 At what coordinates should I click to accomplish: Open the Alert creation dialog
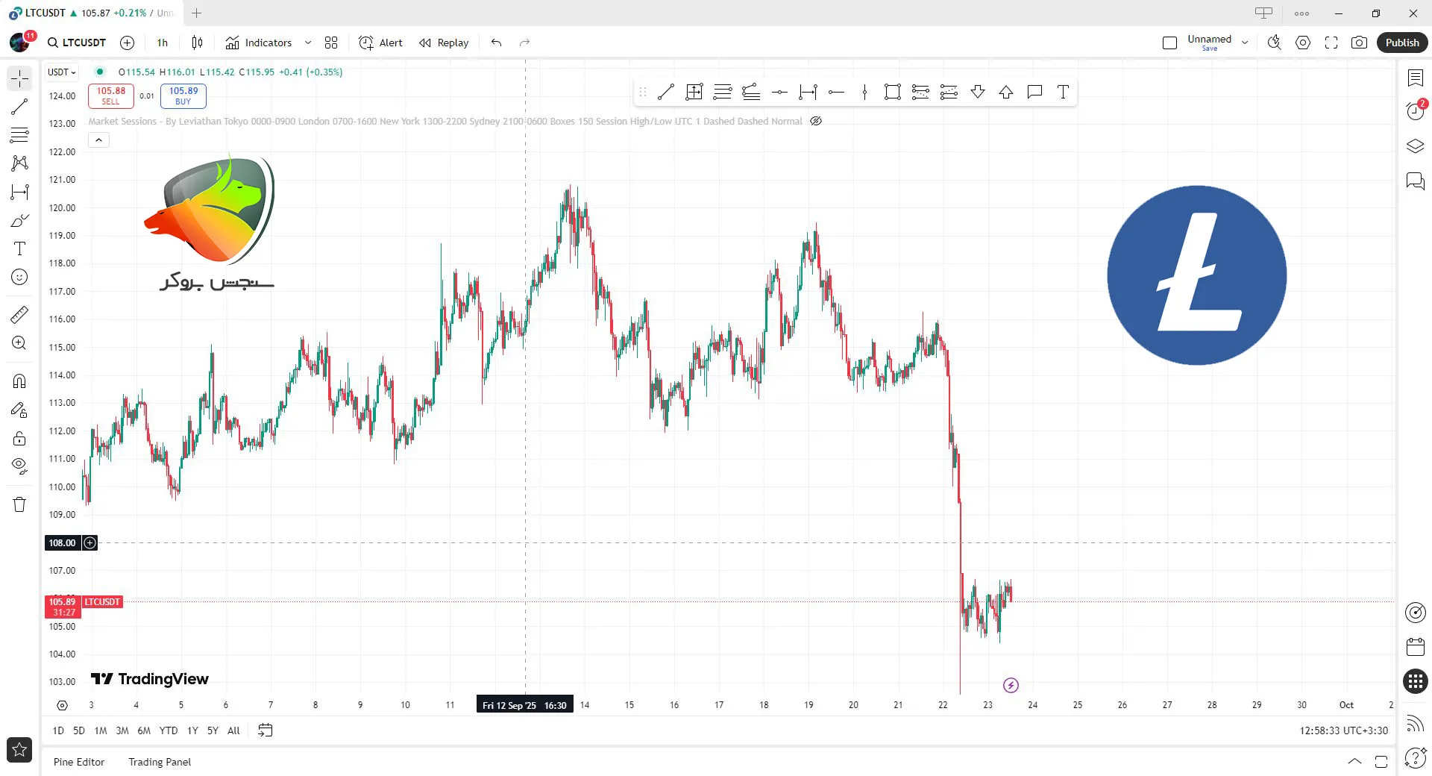380,43
